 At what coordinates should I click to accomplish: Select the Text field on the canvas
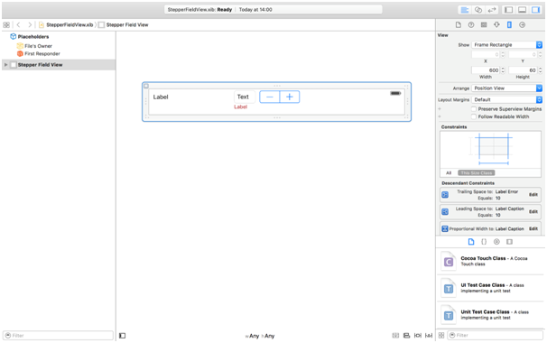(245, 97)
